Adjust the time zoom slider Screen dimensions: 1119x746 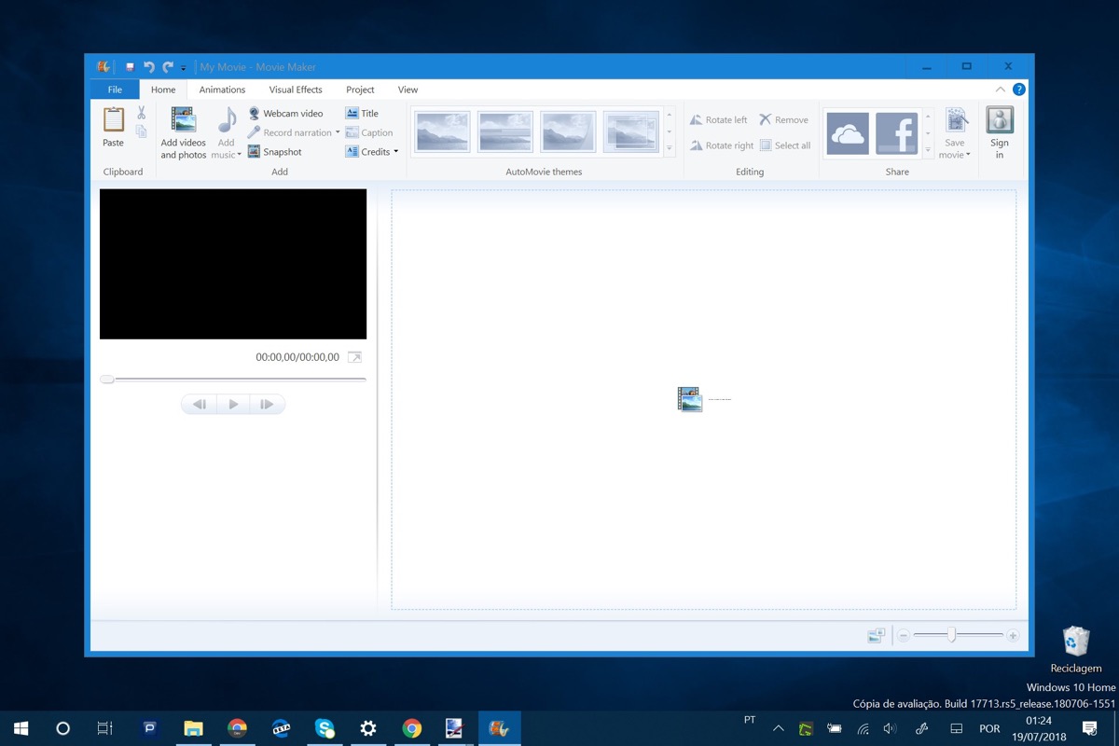point(951,635)
